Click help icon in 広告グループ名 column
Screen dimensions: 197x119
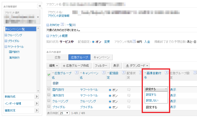(x=77, y=72)
